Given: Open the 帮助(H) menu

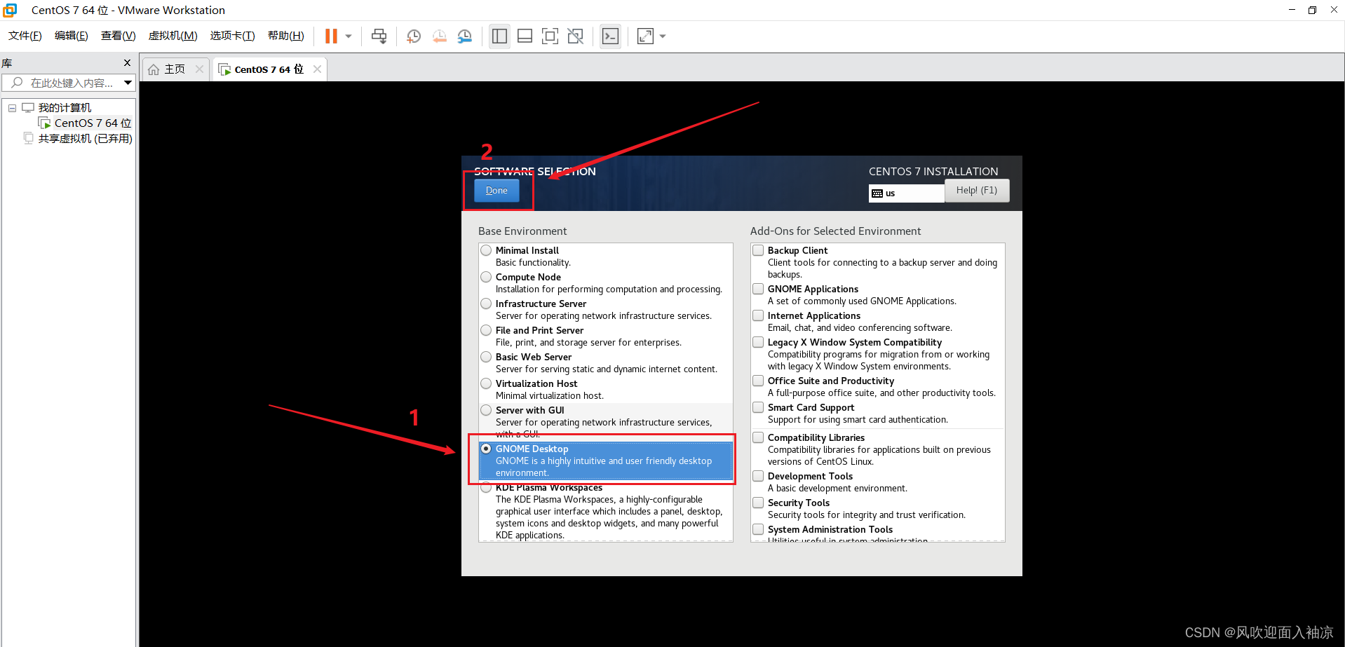Looking at the screenshot, I should (286, 36).
